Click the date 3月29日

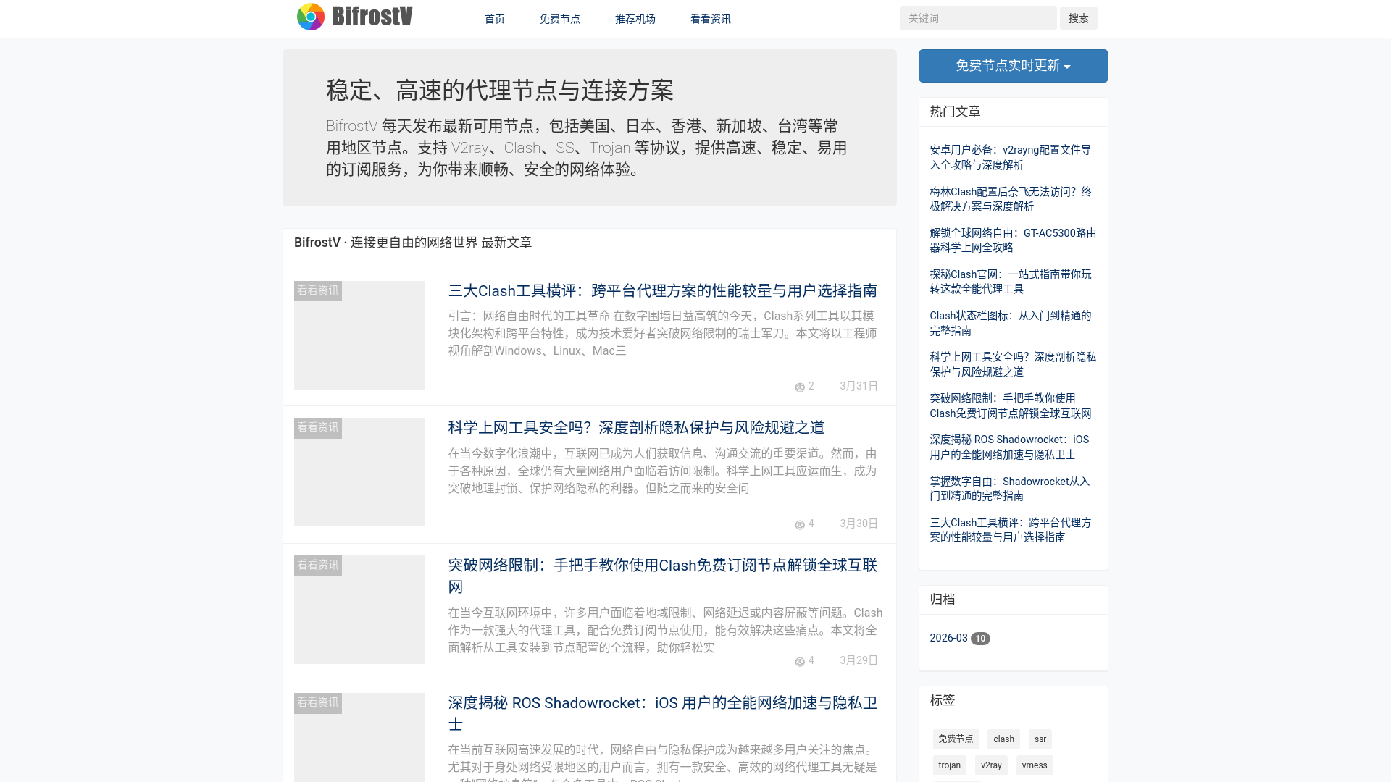click(x=859, y=660)
